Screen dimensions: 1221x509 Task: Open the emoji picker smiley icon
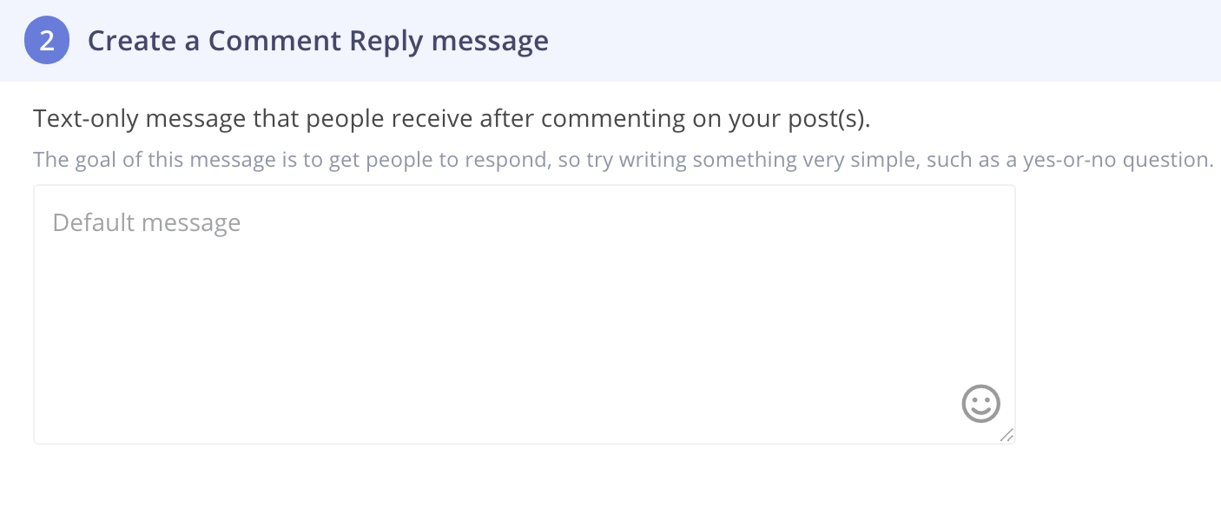coord(980,404)
